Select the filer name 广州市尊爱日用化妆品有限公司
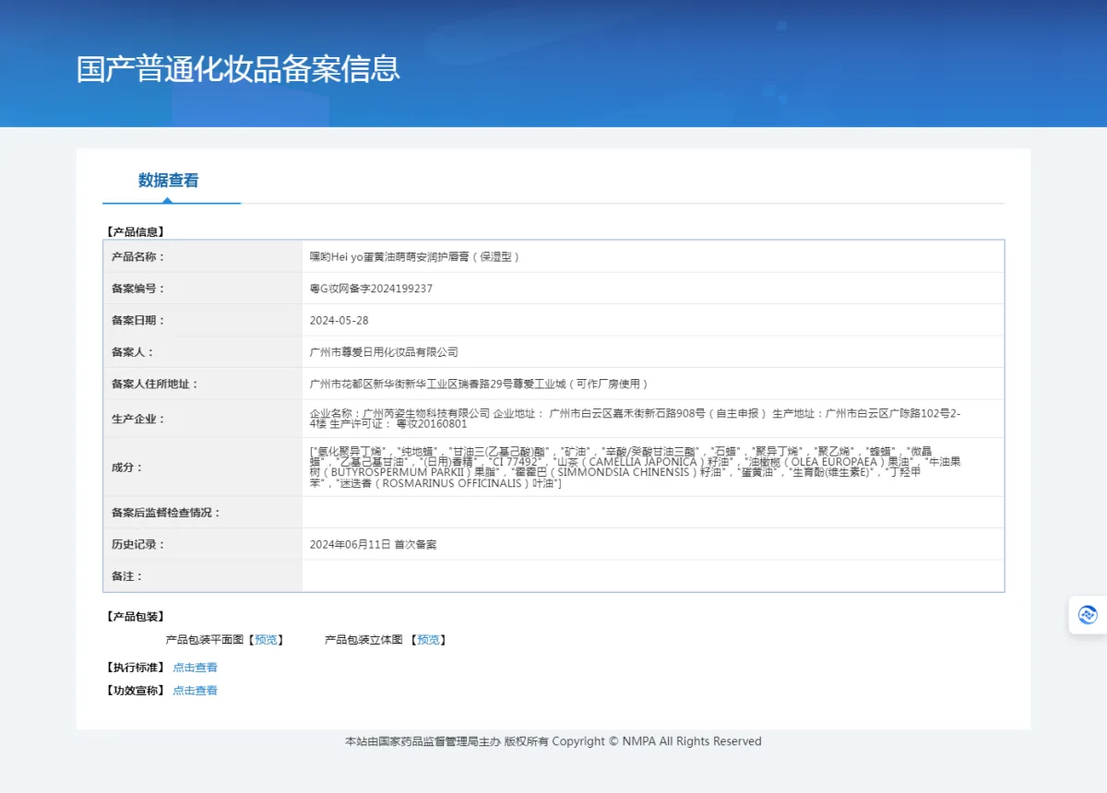The width and height of the screenshot is (1107, 793). (x=384, y=352)
